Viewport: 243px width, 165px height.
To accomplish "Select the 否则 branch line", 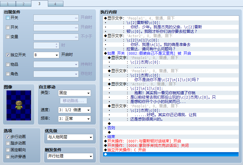I will click(x=171, y=128).
